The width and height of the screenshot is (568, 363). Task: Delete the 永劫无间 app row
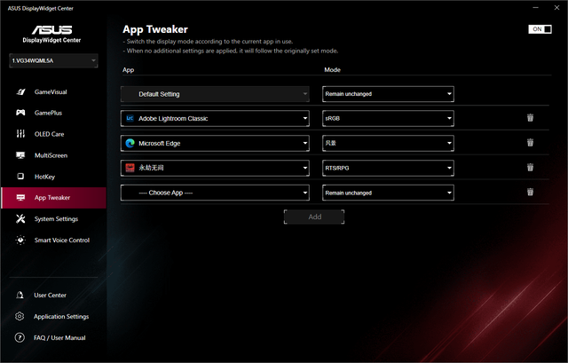coord(531,167)
